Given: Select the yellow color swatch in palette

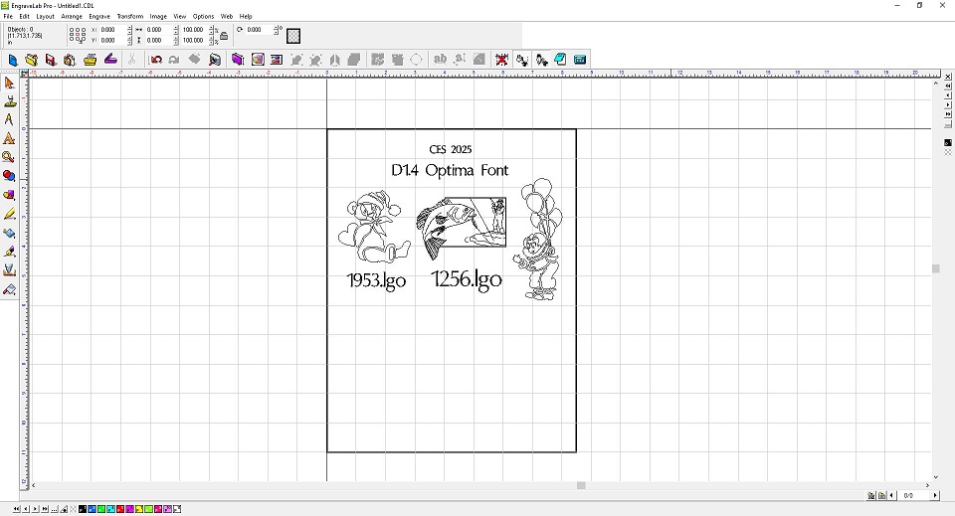Looking at the screenshot, I should (139, 509).
